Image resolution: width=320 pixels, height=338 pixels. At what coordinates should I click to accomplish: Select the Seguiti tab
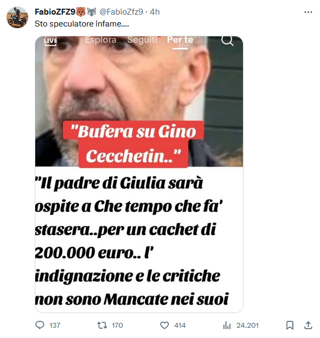[142, 40]
